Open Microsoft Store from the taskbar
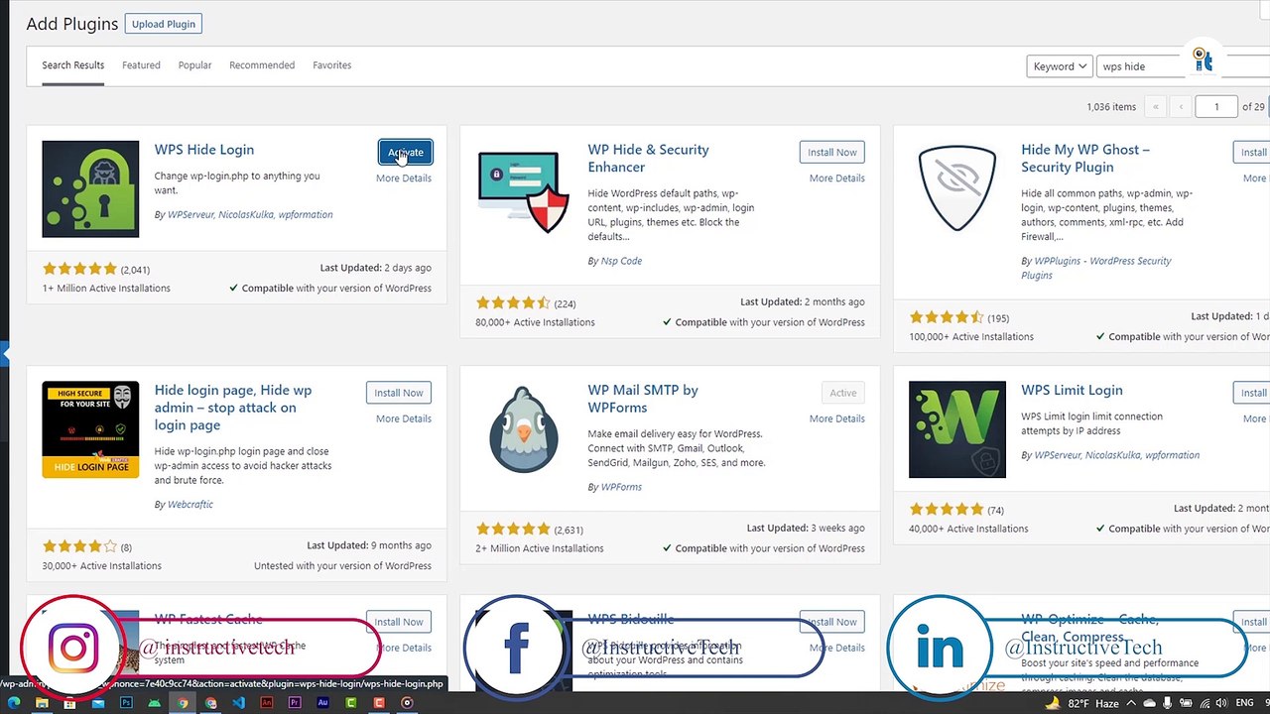1270x714 pixels. pyautogui.click(x=69, y=702)
